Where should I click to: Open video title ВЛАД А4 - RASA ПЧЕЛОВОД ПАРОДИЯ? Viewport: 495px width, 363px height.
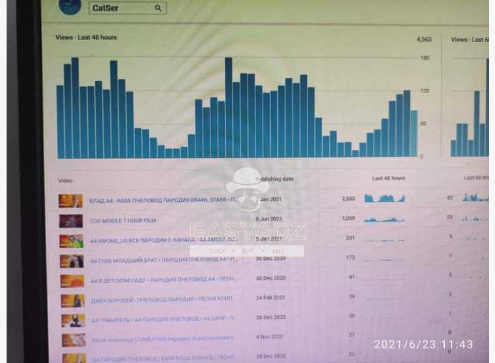[x=163, y=200]
